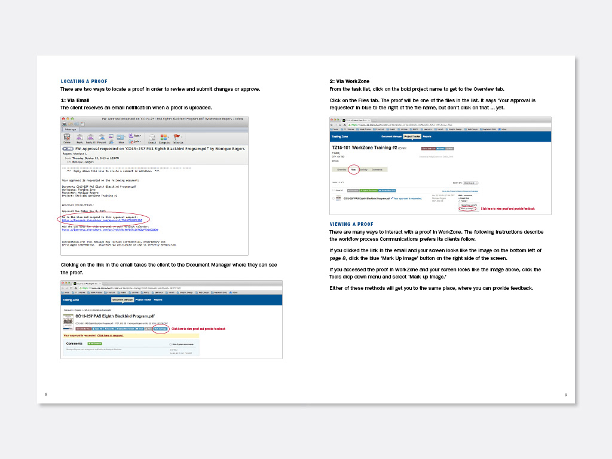Choose 'Upload new version' from the Tools menu
Image resolution: width=612 pixels, height=459 pixels.
click(x=469, y=205)
